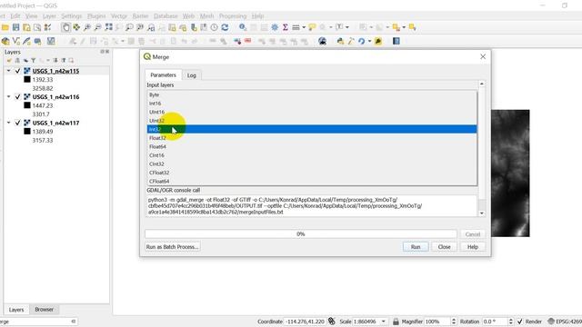Choose UInt16 output data type
The width and height of the screenshot is (582, 327).
[x=312, y=112]
